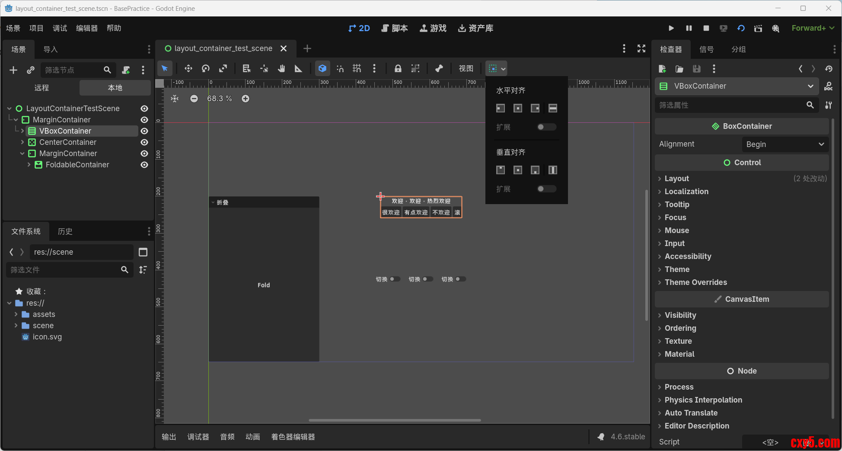Instantiate a child scene via link icon

tap(31, 70)
